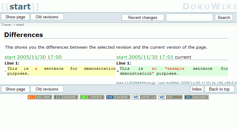Open the start 2005/11/30 17:00 revision

(33, 57)
